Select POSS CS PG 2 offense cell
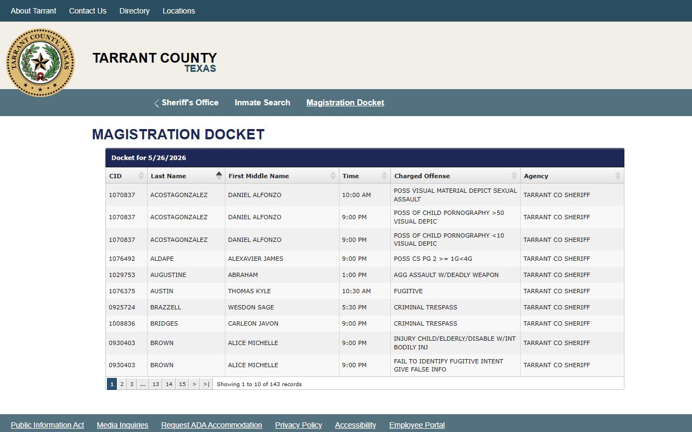This screenshot has width=692, height=432. pos(455,259)
